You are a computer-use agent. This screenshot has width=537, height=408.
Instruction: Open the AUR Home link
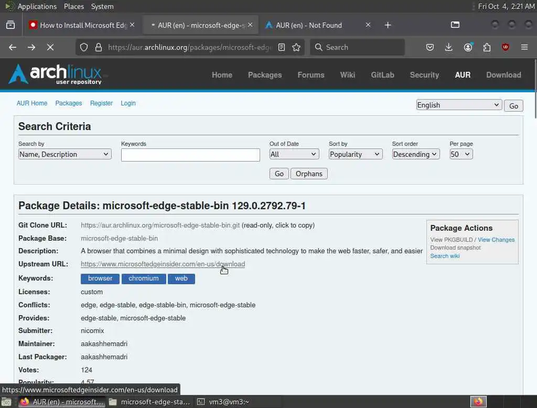pos(32,103)
